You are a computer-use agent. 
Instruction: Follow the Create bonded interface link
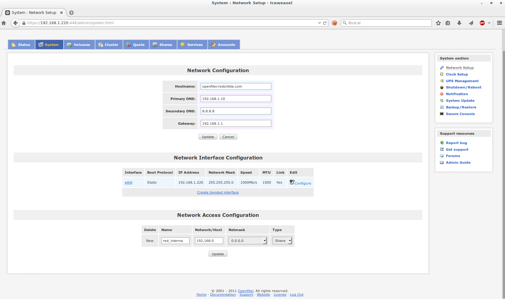coord(218,192)
